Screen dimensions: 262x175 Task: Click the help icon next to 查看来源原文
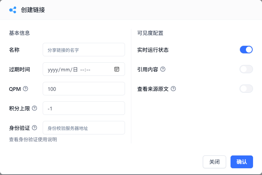(173, 89)
